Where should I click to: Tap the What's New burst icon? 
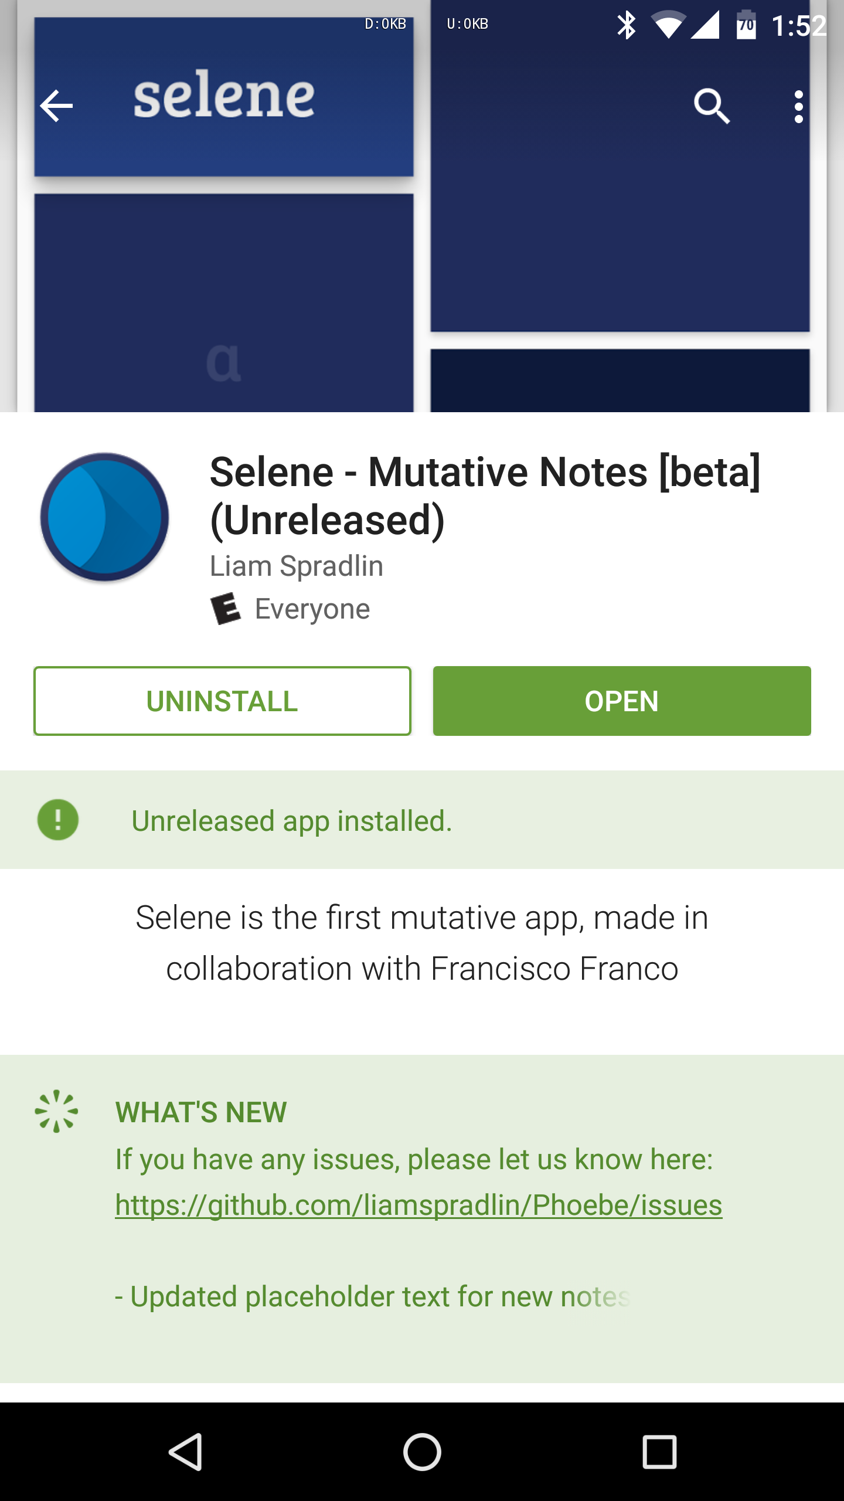(56, 1111)
